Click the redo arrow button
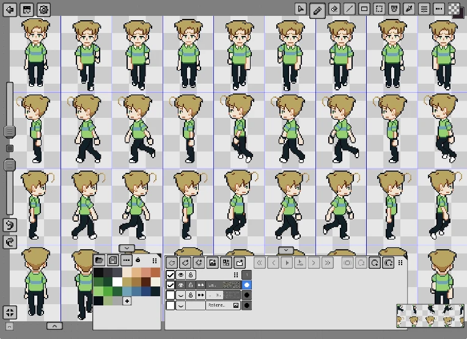Viewport: 467px width, 339px height. click(10, 242)
